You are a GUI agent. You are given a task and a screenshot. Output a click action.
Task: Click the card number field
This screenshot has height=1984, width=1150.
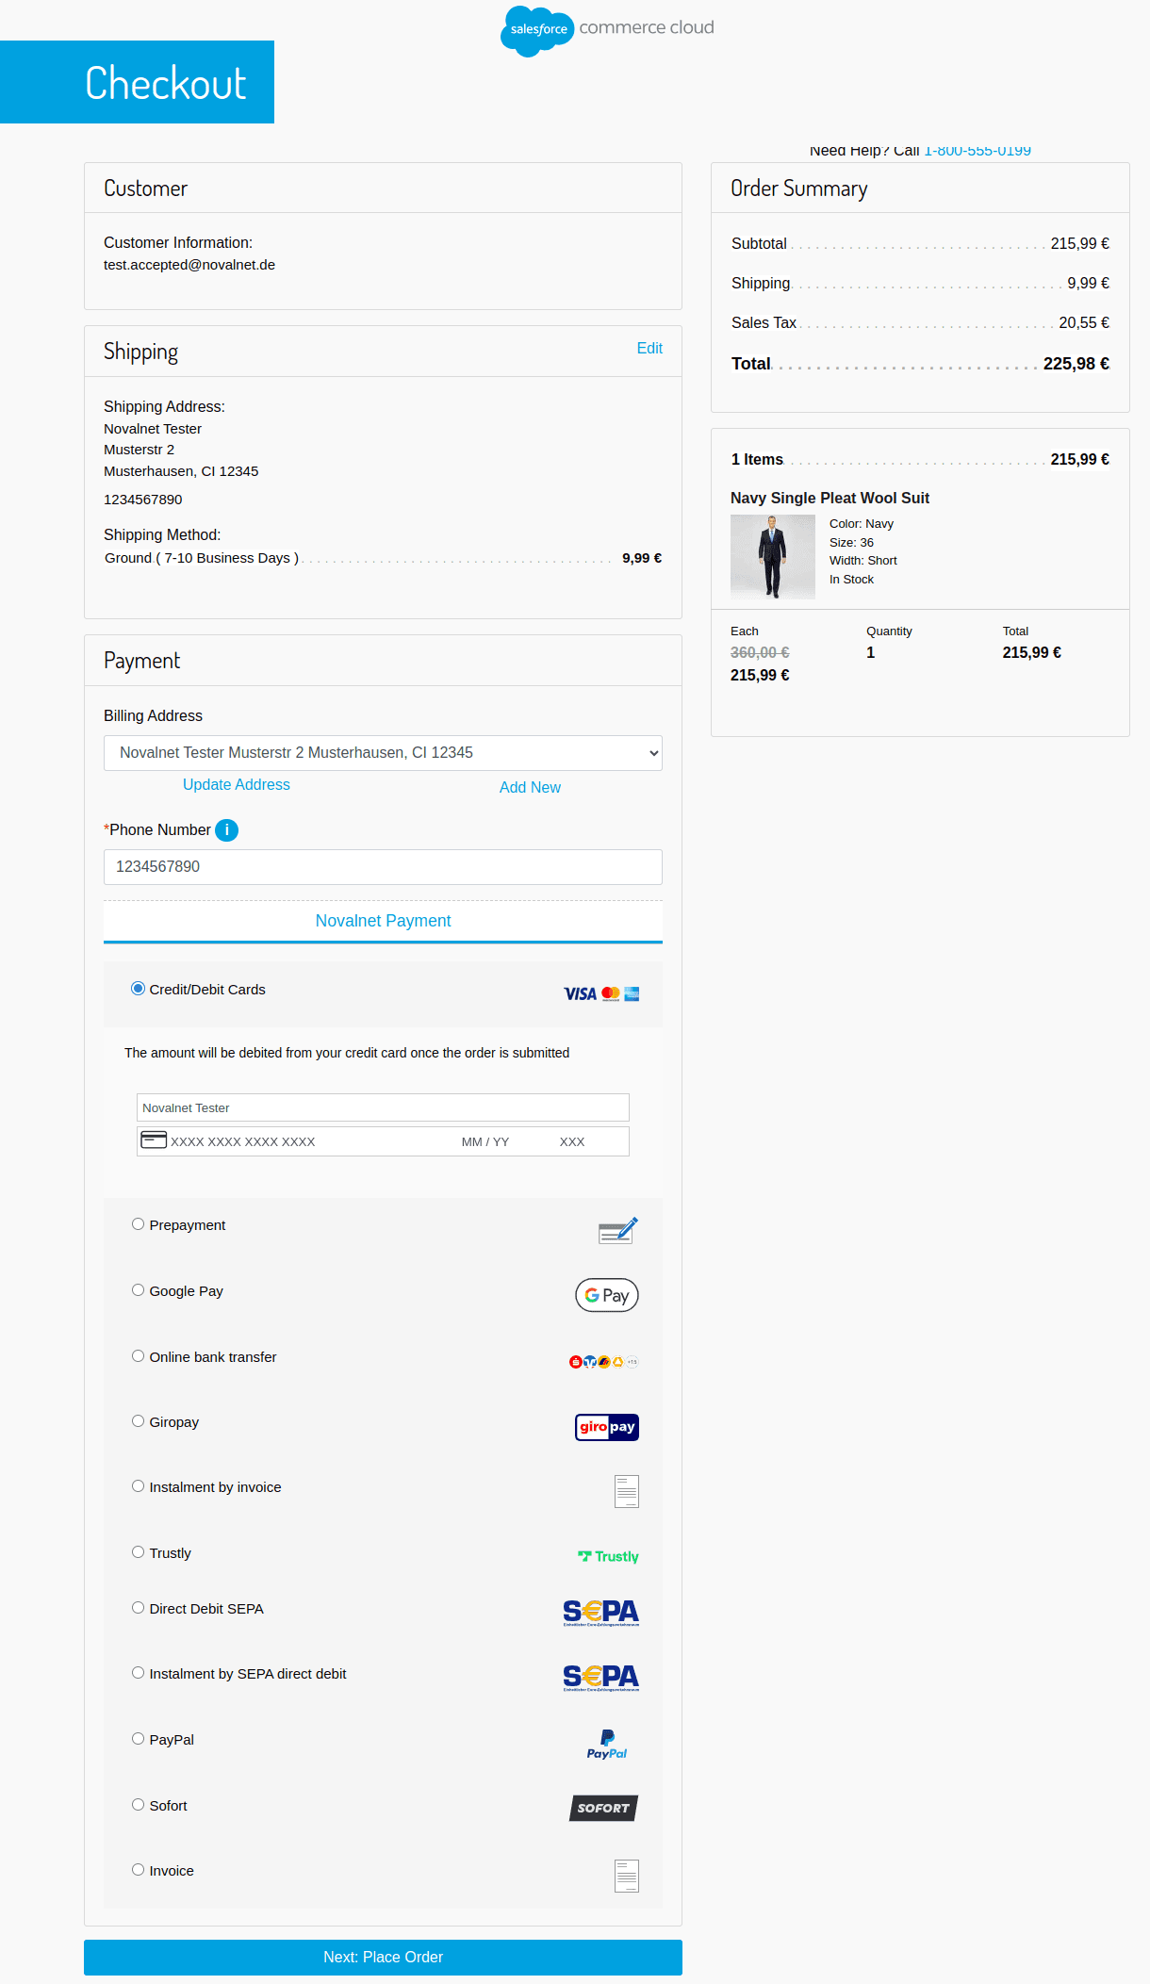[243, 1141]
